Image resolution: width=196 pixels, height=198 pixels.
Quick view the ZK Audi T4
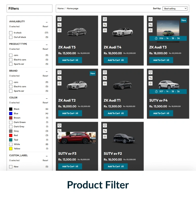point(105,30)
